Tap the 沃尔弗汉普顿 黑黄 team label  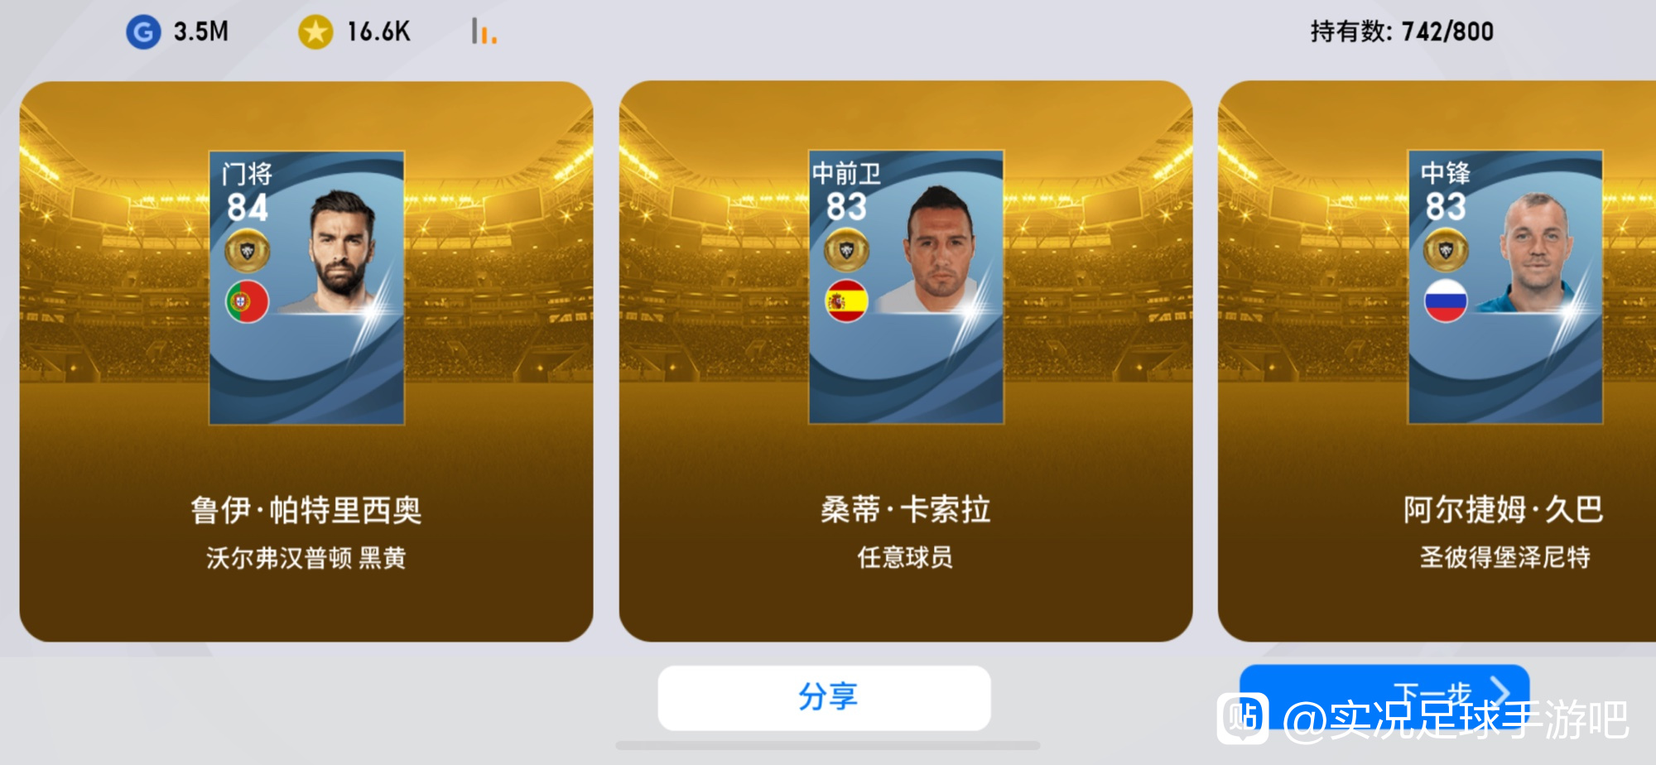pos(306,558)
